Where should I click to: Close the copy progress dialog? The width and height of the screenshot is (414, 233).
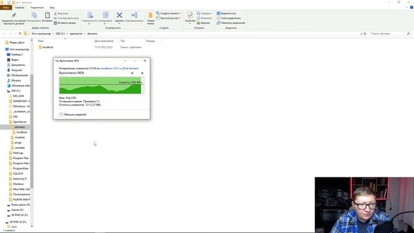(x=145, y=61)
